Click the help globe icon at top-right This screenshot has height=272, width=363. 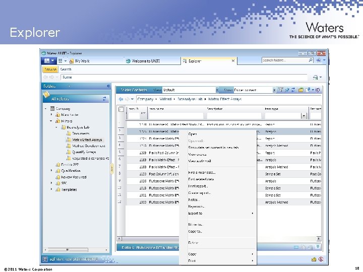[319, 60]
